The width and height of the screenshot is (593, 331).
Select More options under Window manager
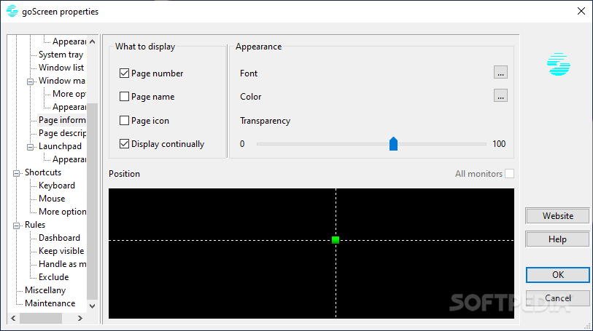(x=69, y=94)
